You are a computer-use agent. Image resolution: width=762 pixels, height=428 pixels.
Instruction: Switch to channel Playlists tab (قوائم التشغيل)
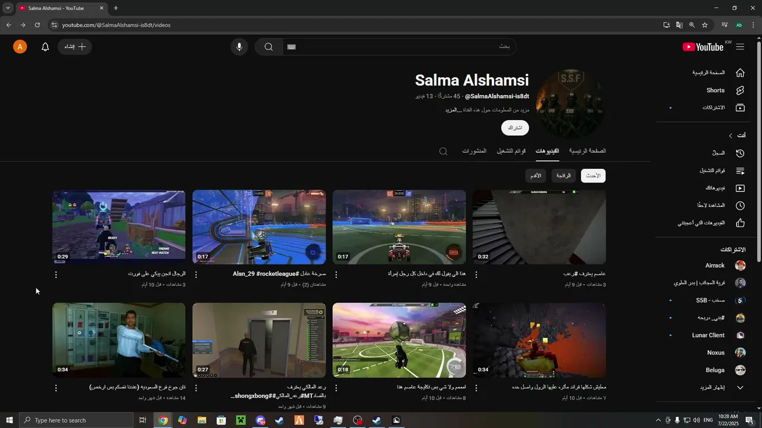[x=511, y=151]
